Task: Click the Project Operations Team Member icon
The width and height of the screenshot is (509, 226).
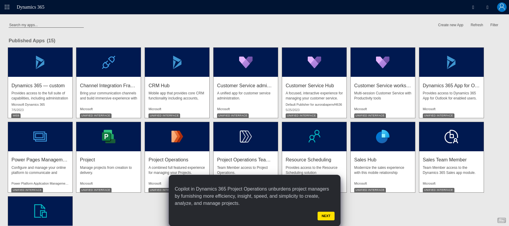Action: click(x=246, y=137)
